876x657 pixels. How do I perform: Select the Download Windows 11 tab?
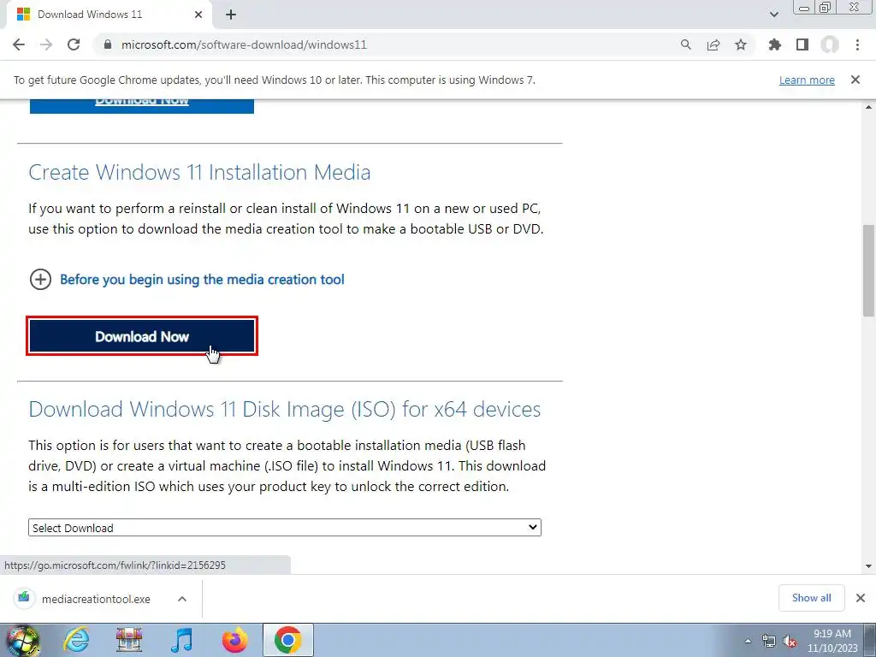[x=109, y=15]
